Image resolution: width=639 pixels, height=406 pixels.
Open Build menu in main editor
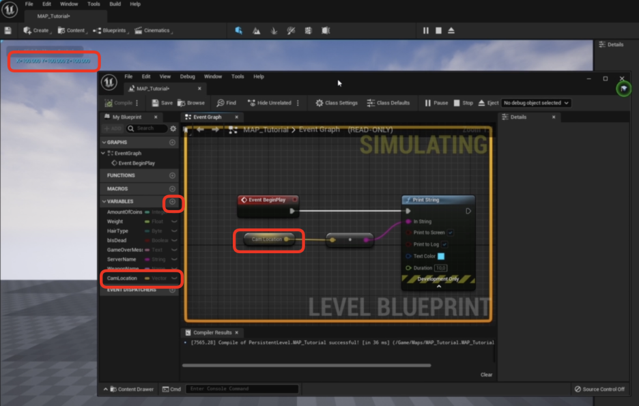pyautogui.click(x=115, y=4)
